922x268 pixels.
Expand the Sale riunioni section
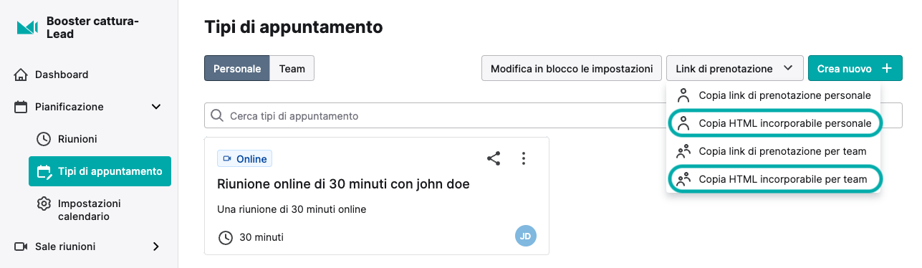[x=156, y=247]
